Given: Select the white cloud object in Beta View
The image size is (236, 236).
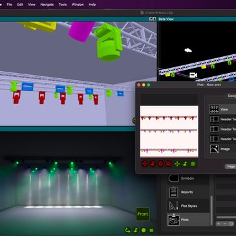Looking at the screenshot, I should coord(188,50).
